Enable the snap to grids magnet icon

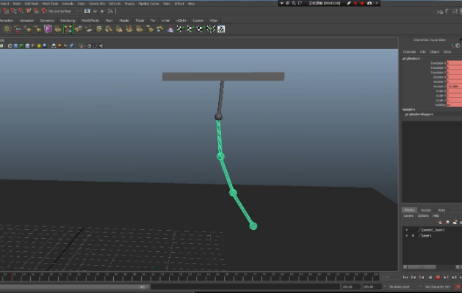pyautogui.click(x=6, y=11)
